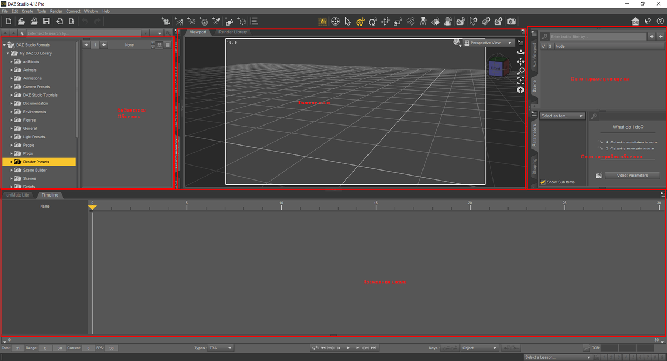Open the Types TRA dropdown
667x361 pixels.
pyautogui.click(x=220, y=348)
